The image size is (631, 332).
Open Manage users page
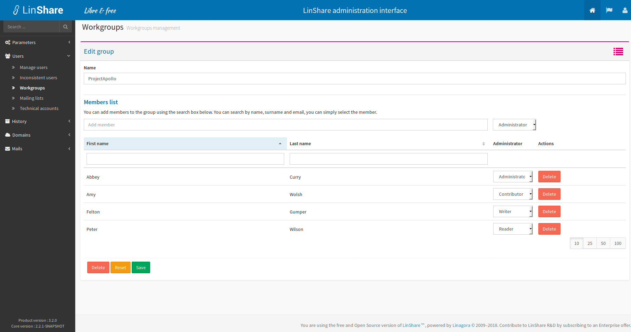34,67
